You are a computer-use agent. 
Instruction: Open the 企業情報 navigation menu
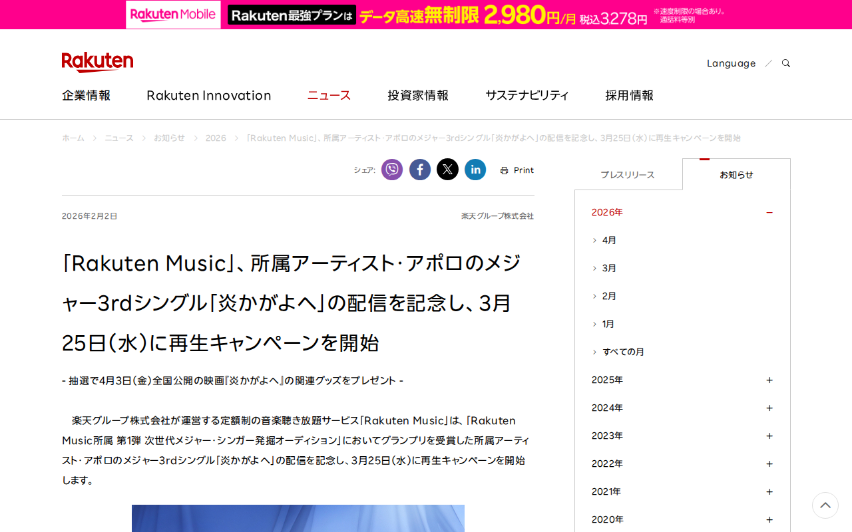pyautogui.click(x=86, y=95)
